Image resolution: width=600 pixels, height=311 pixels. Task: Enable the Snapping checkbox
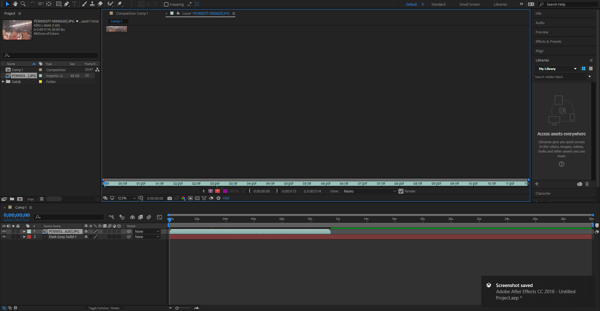point(166,4)
